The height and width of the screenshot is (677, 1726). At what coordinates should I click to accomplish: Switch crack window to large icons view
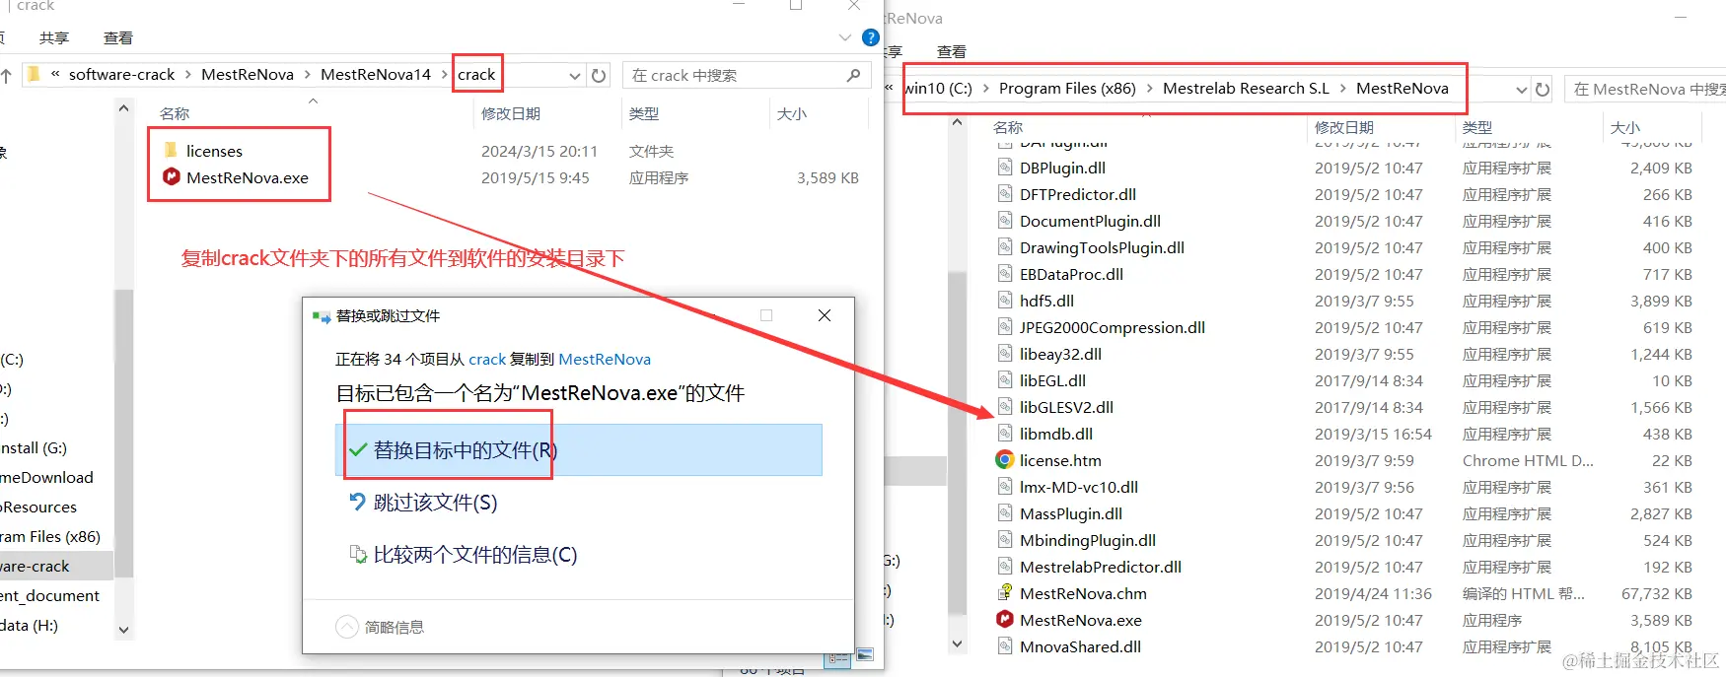click(865, 655)
